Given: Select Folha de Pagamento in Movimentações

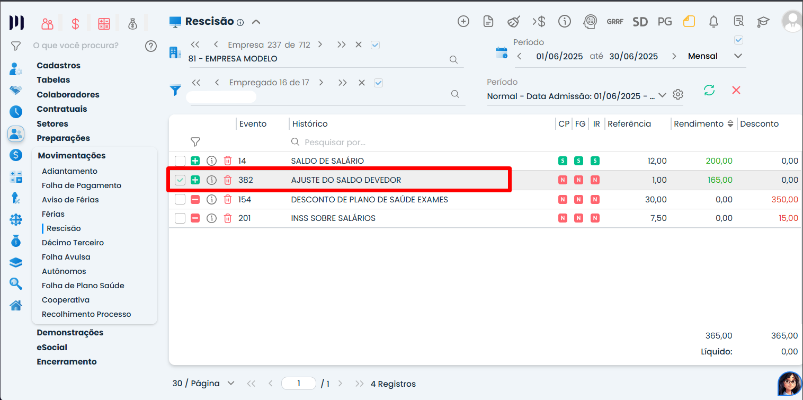Looking at the screenshot, I should click(x=82, y=185).
